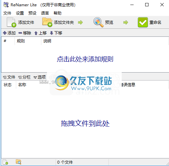
Task: Open the 设置 menu
Action: pyautogui.click(x=20, y=13)
